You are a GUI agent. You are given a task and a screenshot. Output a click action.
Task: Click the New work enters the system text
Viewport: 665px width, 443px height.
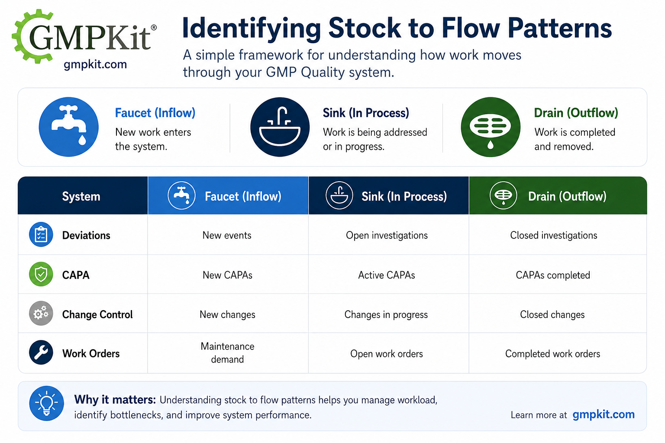(153, 139)
